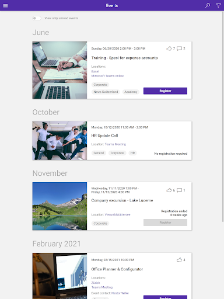Image resolution: width=224 pixels, height=299 pixels.
Task: Select the General tag on HR Update Call
Action: tap(99, 153)
